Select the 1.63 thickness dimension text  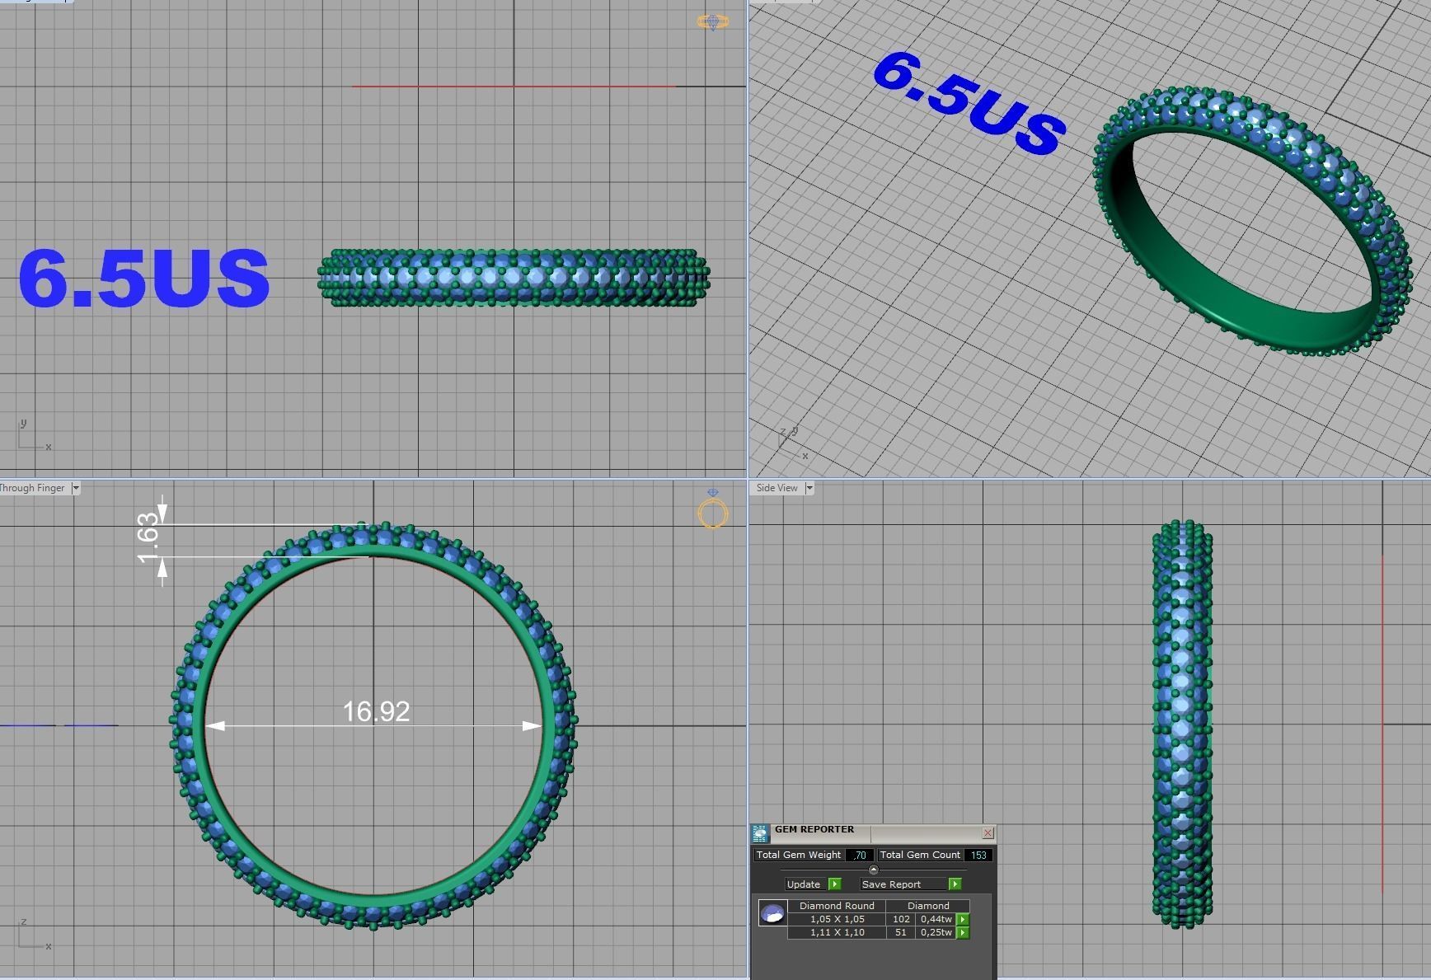click(x=148, y=538)
